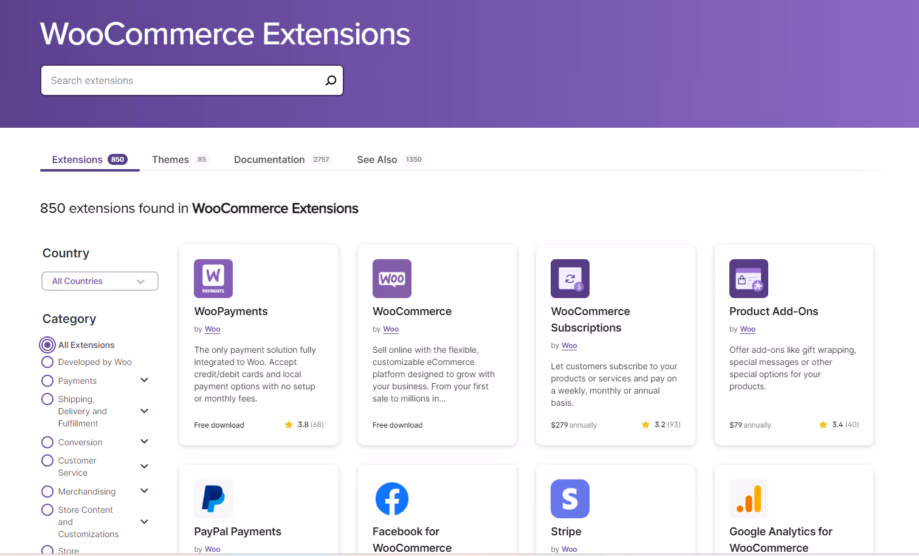Open the Woo author link under WooPayments
The height and width of the screenshot is (556, 919).
pos(212,328)
